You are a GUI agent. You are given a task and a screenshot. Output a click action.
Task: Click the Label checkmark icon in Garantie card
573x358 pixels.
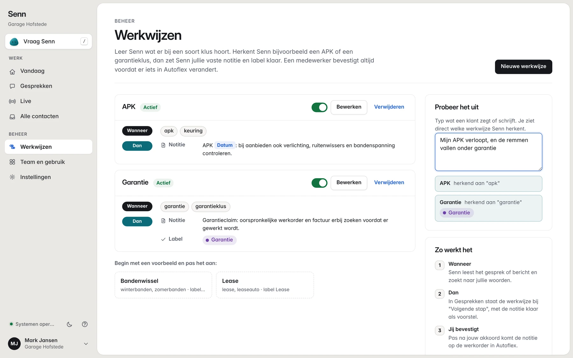coord(163,239)
